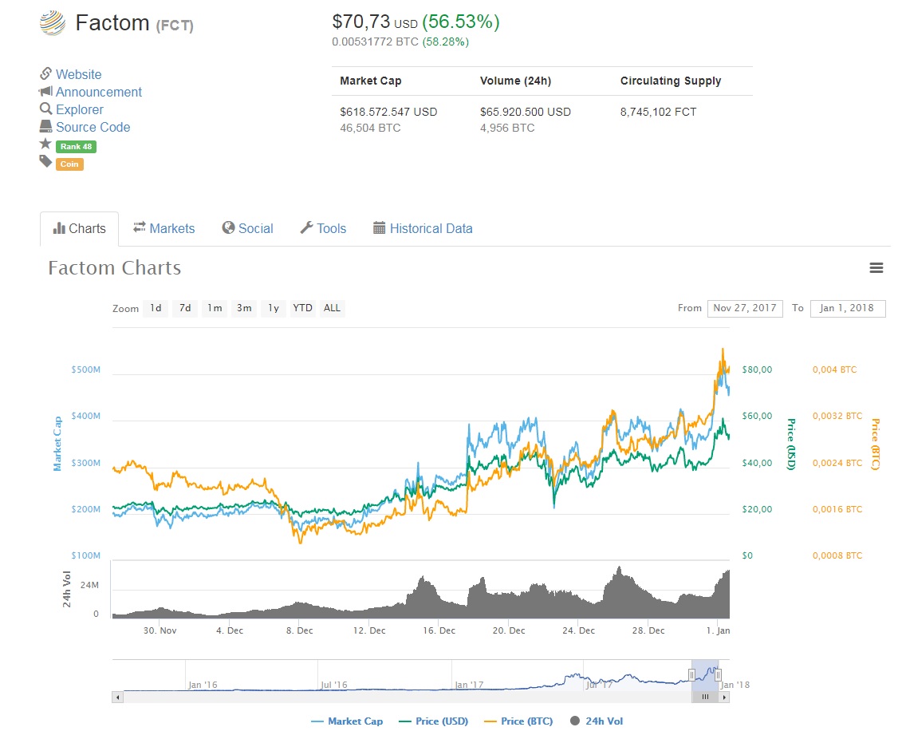The height and width of the screenshot is (735, 902).
Task: Click the navigator scroll left arrow
Action: click(x=117, y=697)
